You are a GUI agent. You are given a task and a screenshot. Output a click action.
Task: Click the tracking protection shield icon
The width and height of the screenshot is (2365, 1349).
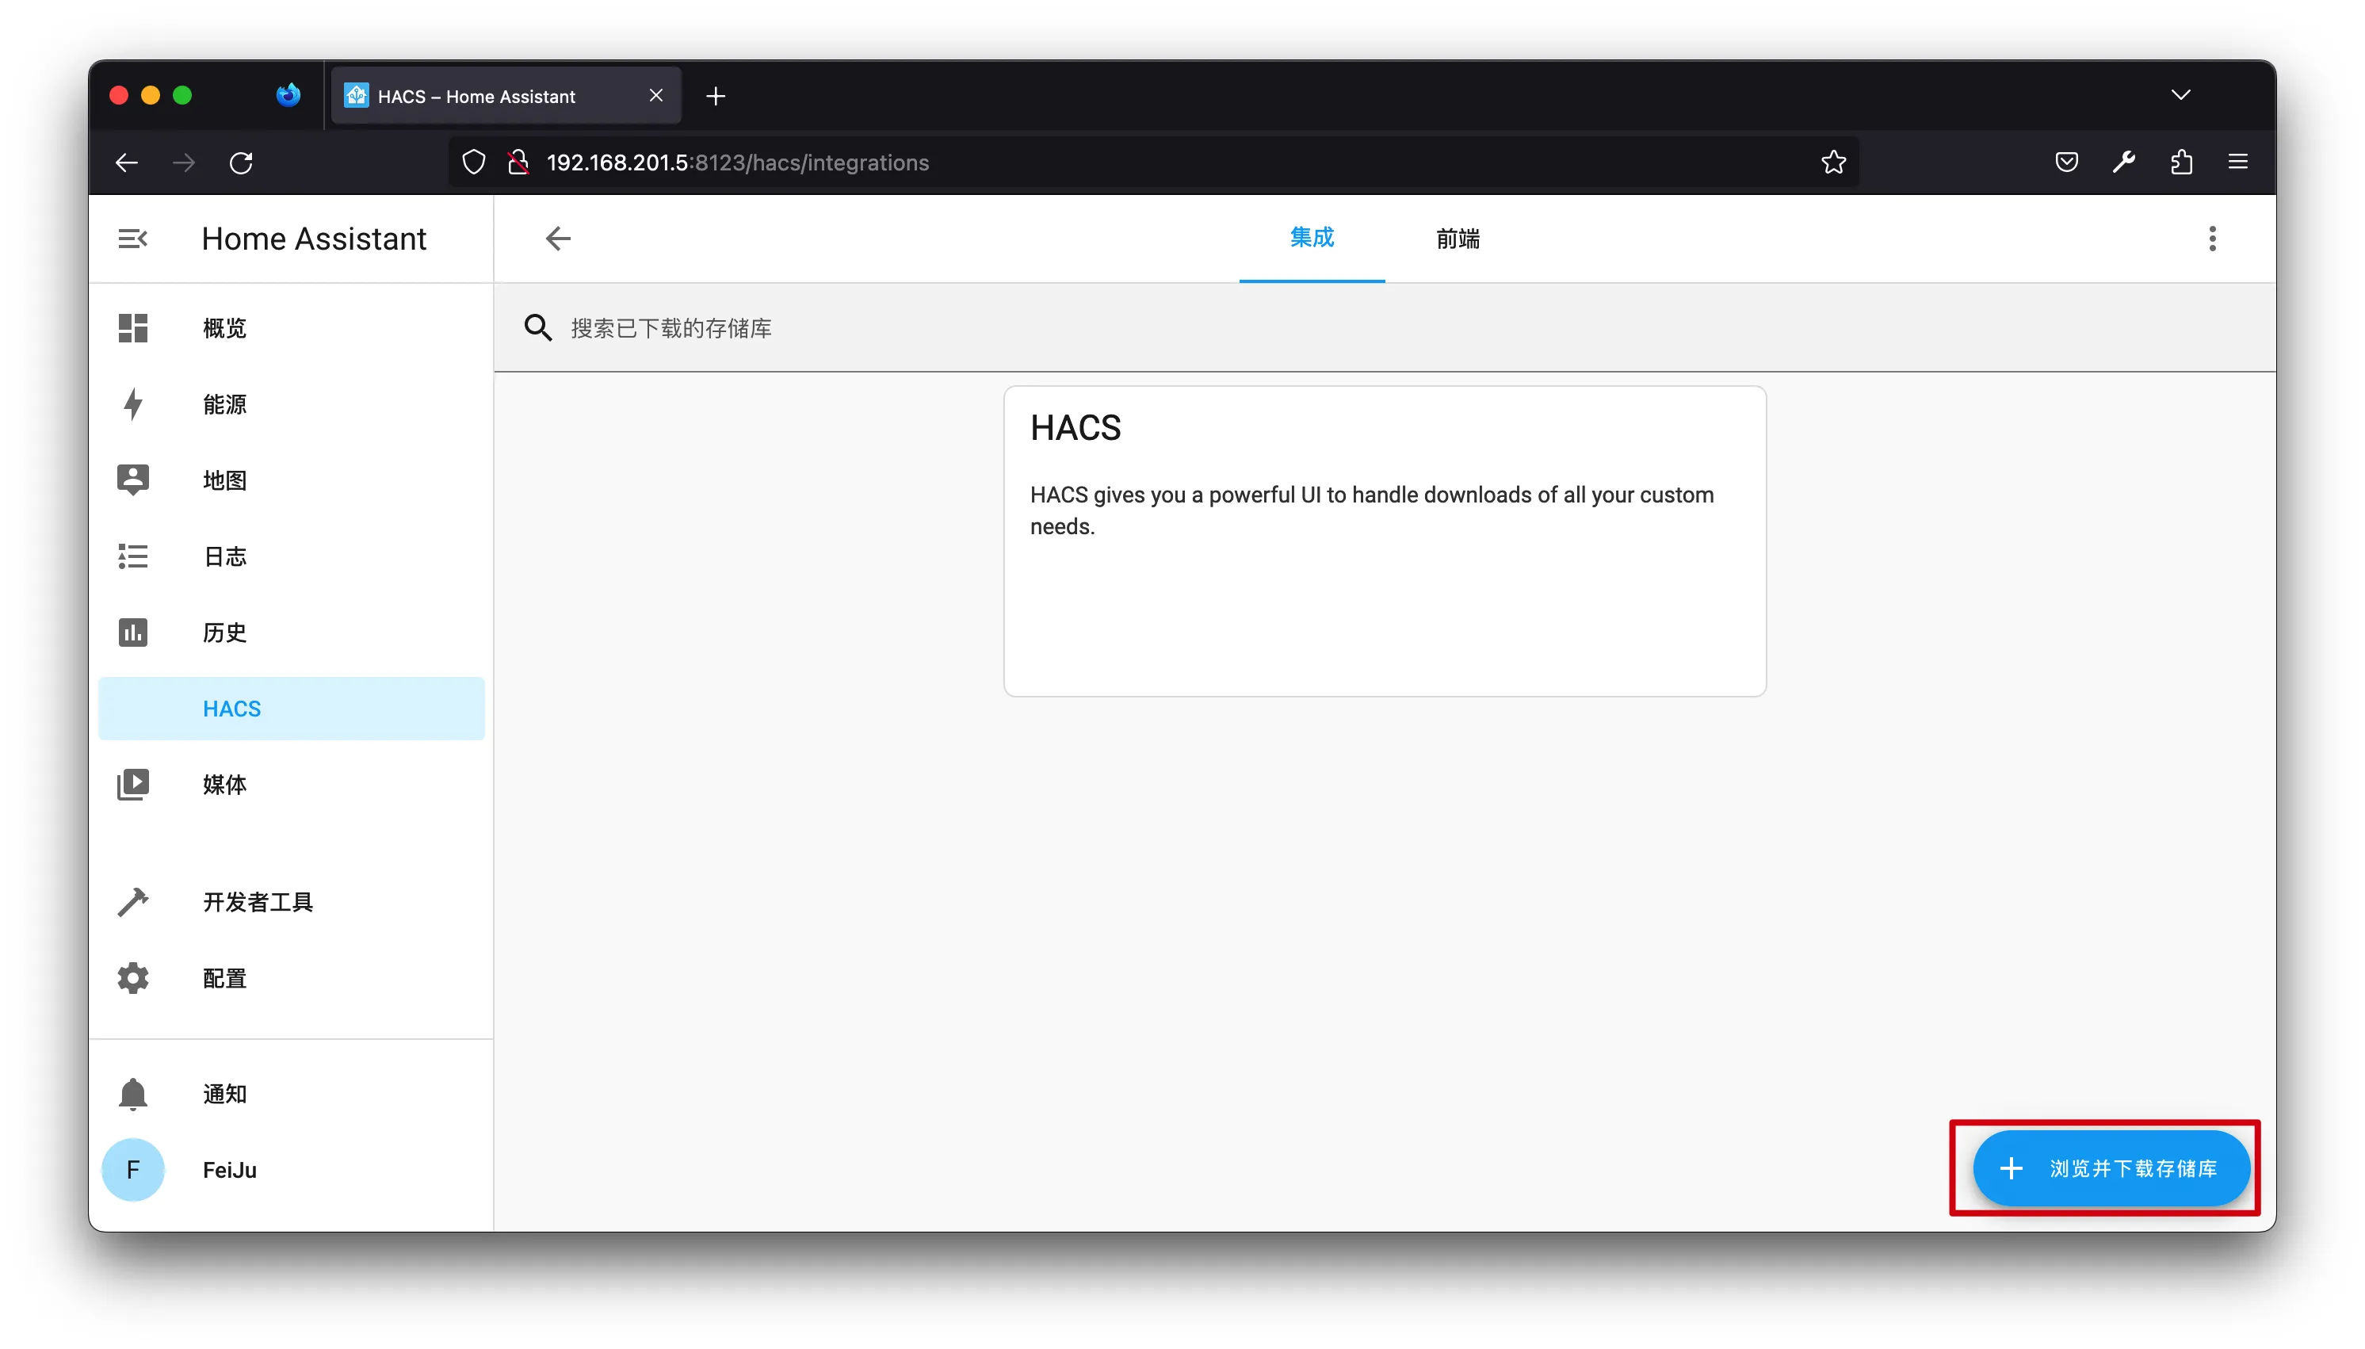pos(473,163)
